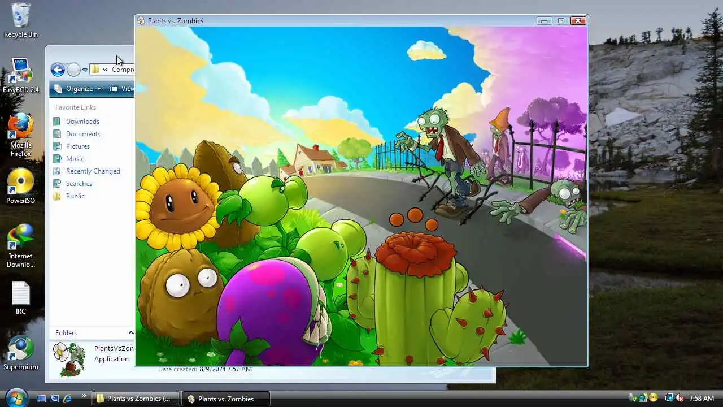This screenshot has width=723, height=407.
Task: Click the Back arrow in Explorer window
Action: pyautogui.click(x=58, y=70)
